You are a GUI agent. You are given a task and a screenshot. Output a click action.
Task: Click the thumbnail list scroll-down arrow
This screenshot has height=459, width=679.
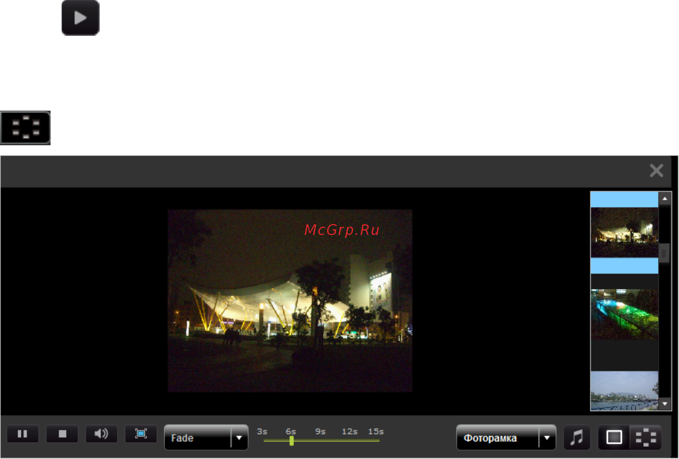pyautogui.click(x=665, y=404)
